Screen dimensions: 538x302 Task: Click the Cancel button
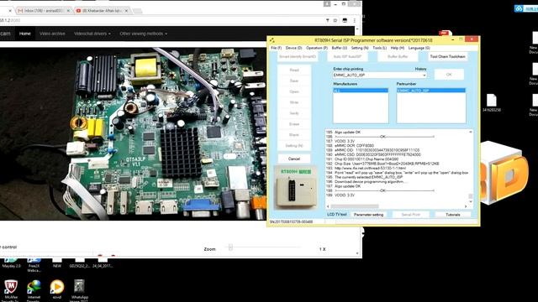pyautogui.click(x=294, y=159)
